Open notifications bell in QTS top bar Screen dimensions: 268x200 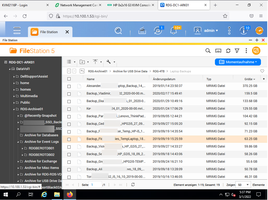(x=173, y=31)
